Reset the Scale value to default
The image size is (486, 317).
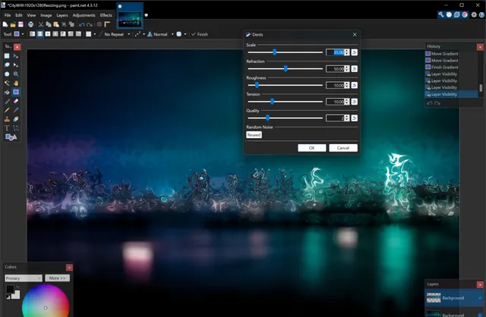[x=355, y=52]
